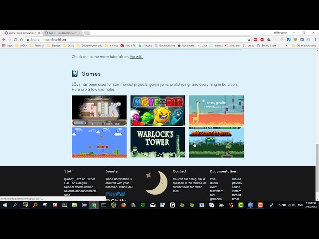The width and height of the screenshot is (319, 239).
Task: Open the Bookmark Me bookmarklet
Action: [x=165, y=45]
